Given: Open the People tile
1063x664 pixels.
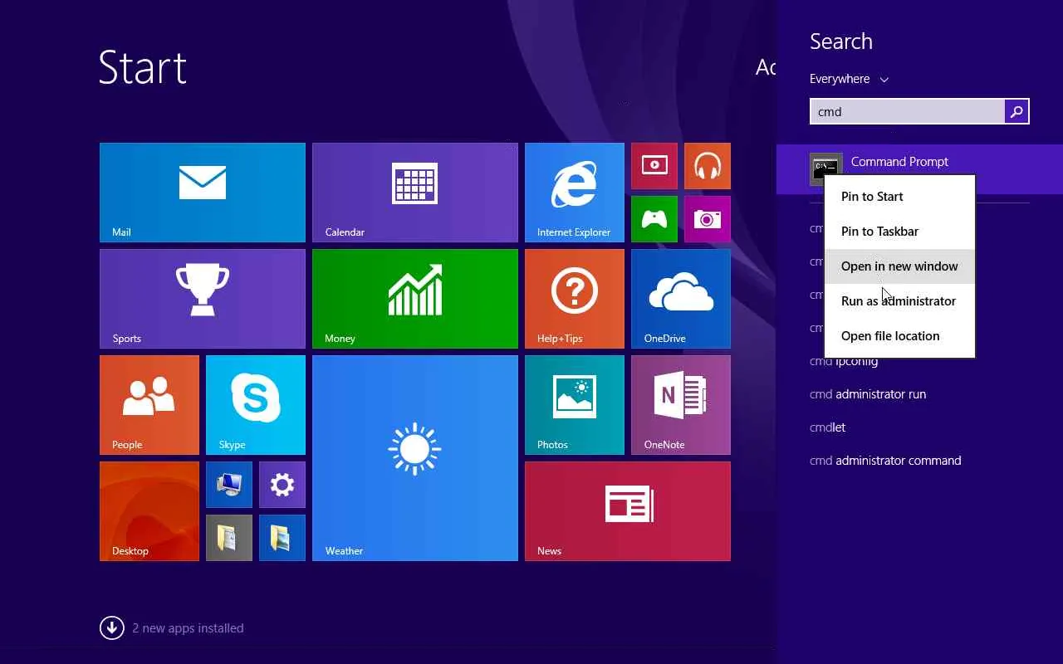Looking at the screenshot, I should (x=149, y=405).
